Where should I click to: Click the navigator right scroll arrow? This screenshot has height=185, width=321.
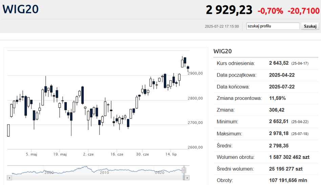187,178
